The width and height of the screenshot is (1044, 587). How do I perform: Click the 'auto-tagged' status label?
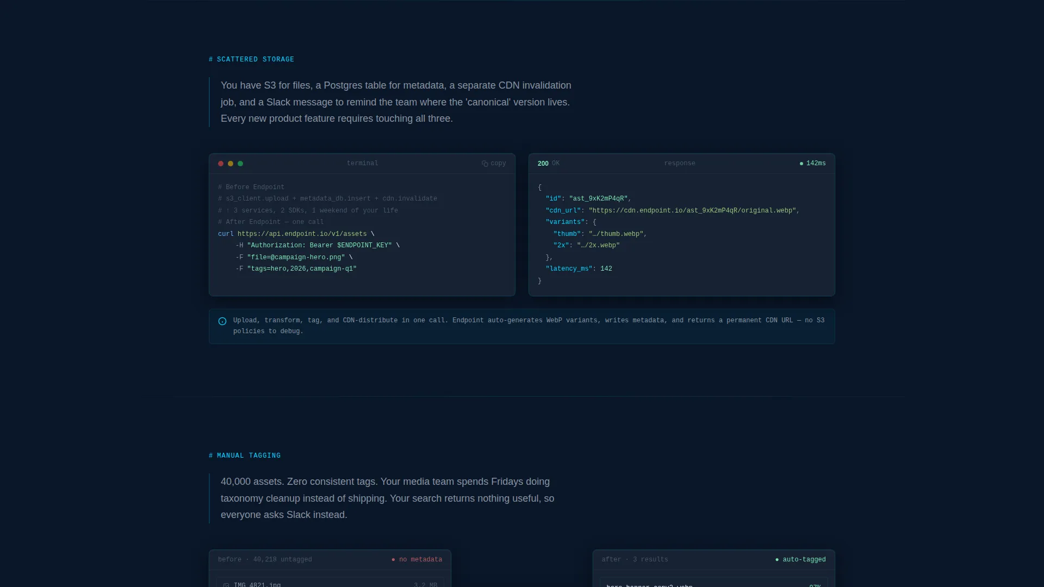pos(804,560)
